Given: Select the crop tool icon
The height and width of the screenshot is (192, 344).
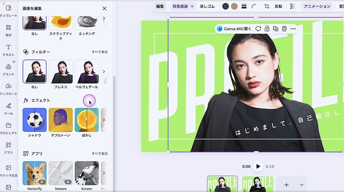Looking at the screenshot, I should [267, 6].
